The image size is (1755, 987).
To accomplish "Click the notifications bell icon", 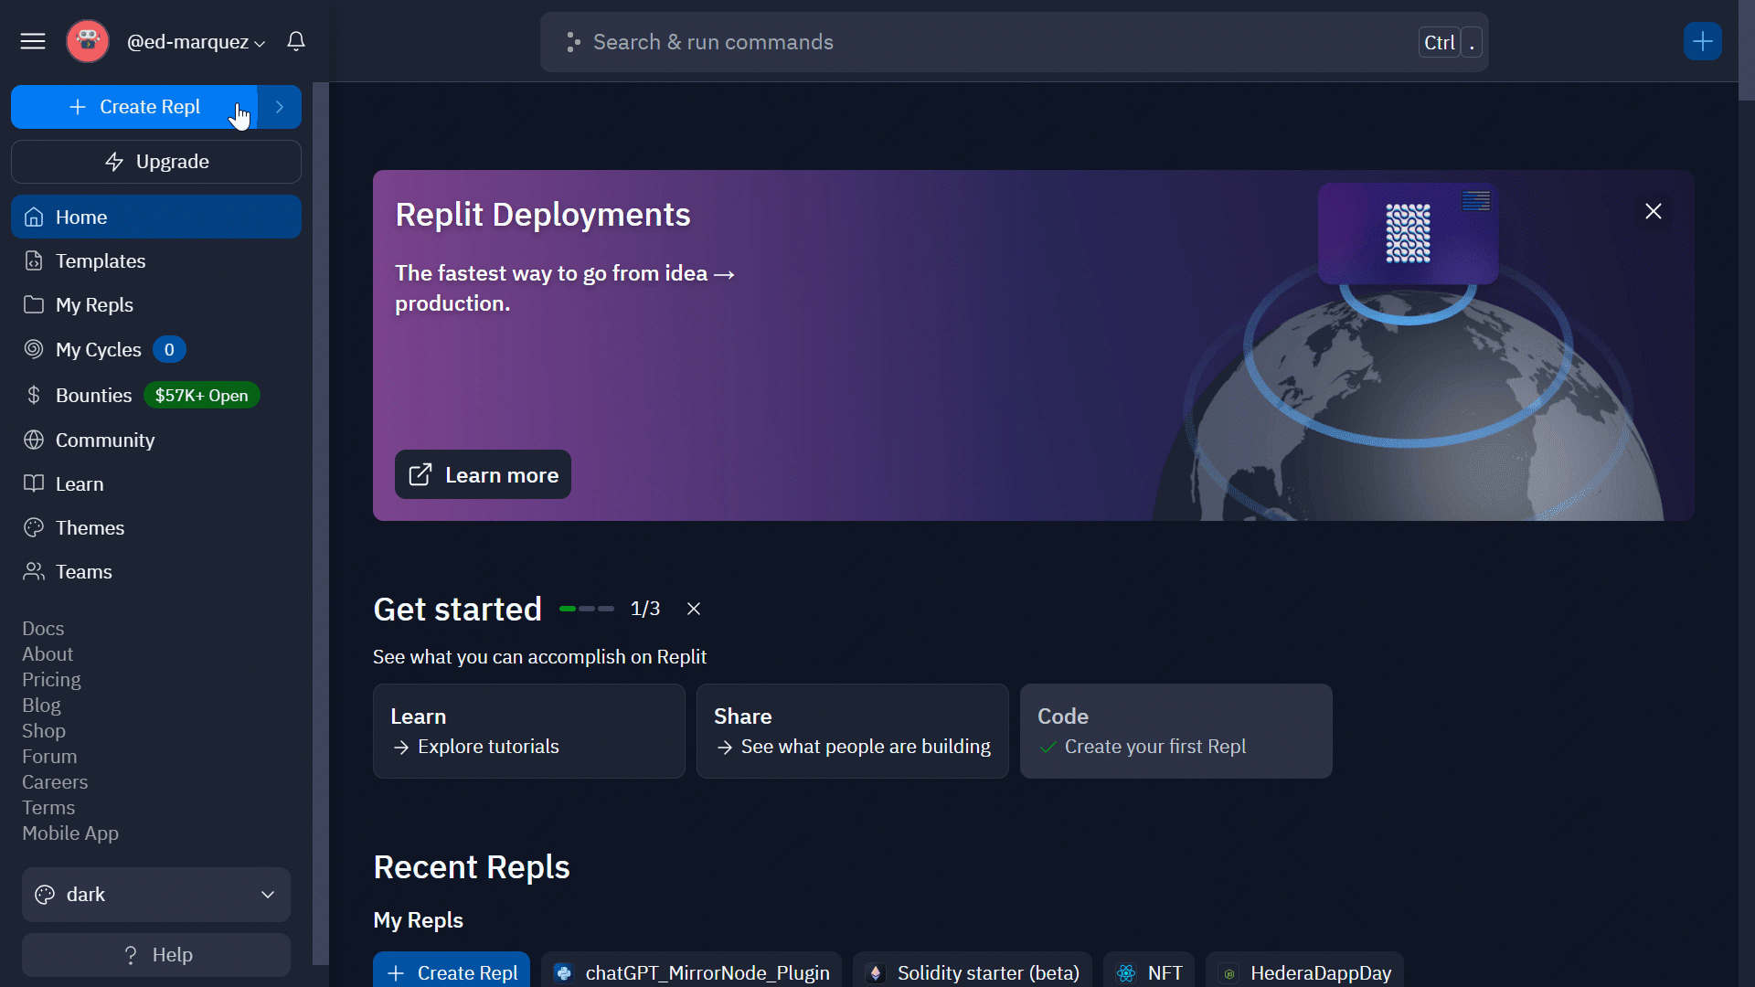I will pyautogui.click(x=295, y=41).
